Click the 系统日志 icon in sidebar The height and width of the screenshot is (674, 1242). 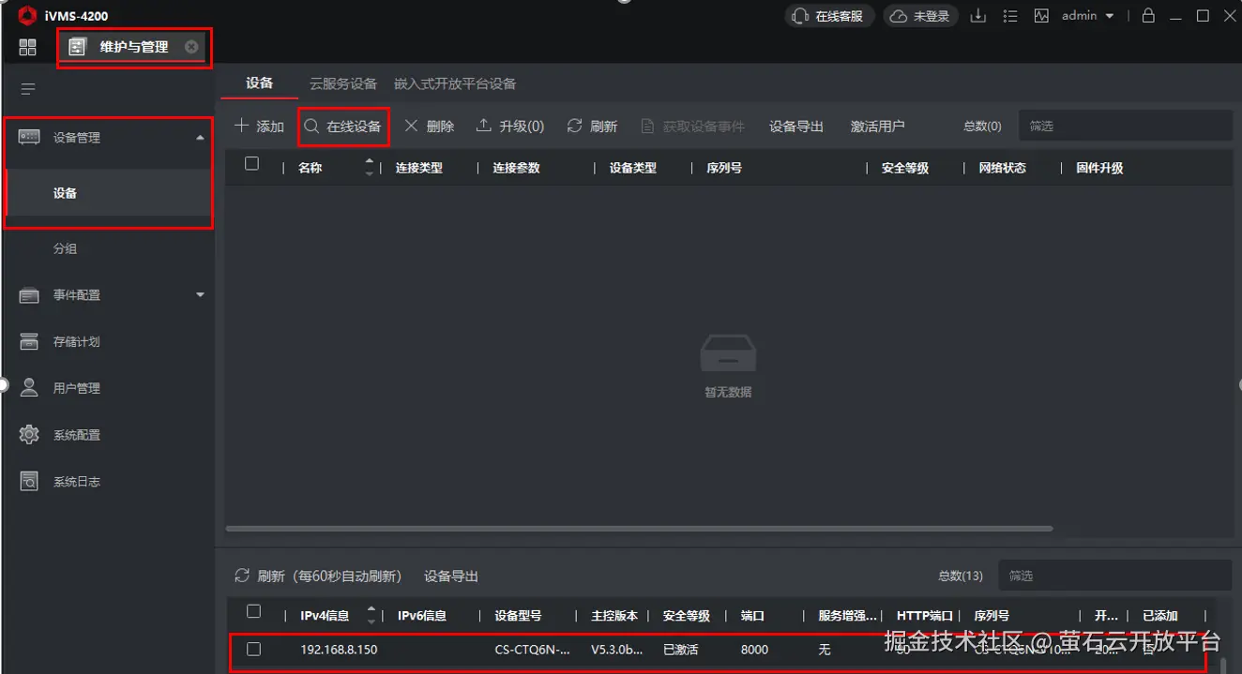pyautogui.click(x=29, y=482)
